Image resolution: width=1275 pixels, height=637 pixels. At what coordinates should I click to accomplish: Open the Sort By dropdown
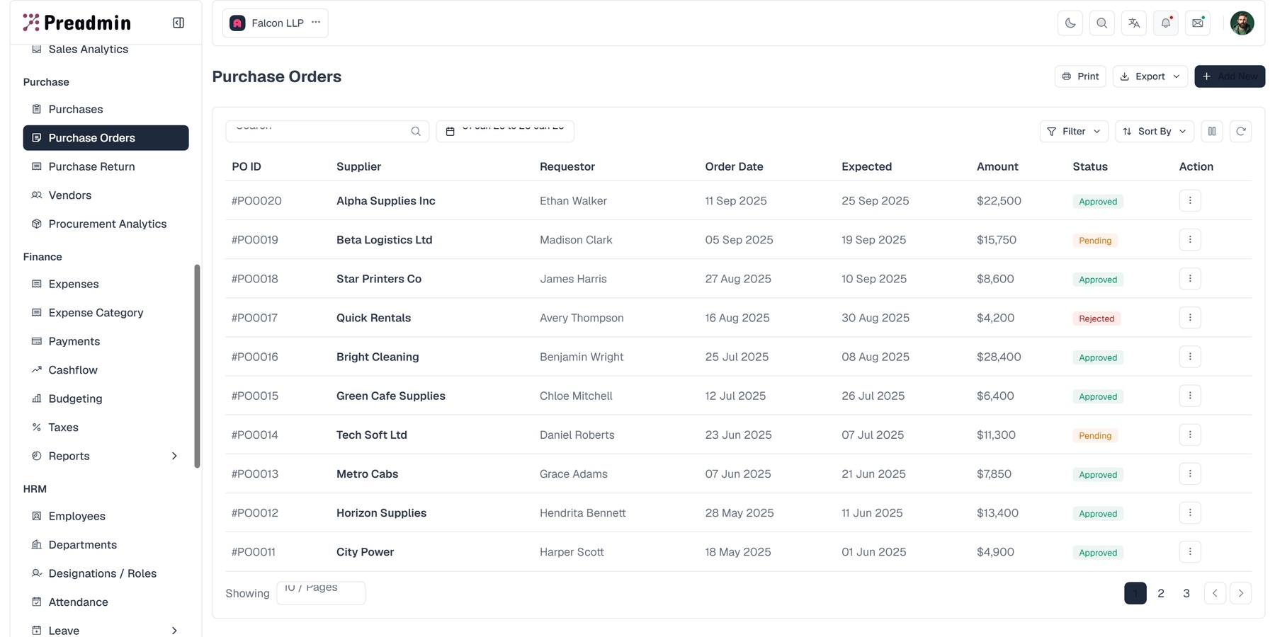[1155, 131]
